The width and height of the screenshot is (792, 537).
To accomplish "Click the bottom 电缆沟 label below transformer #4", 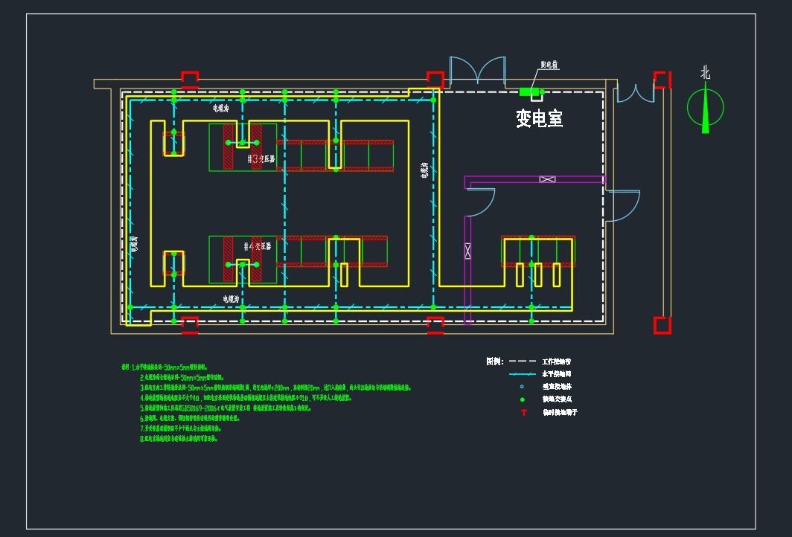I will [x=231, y=299].
